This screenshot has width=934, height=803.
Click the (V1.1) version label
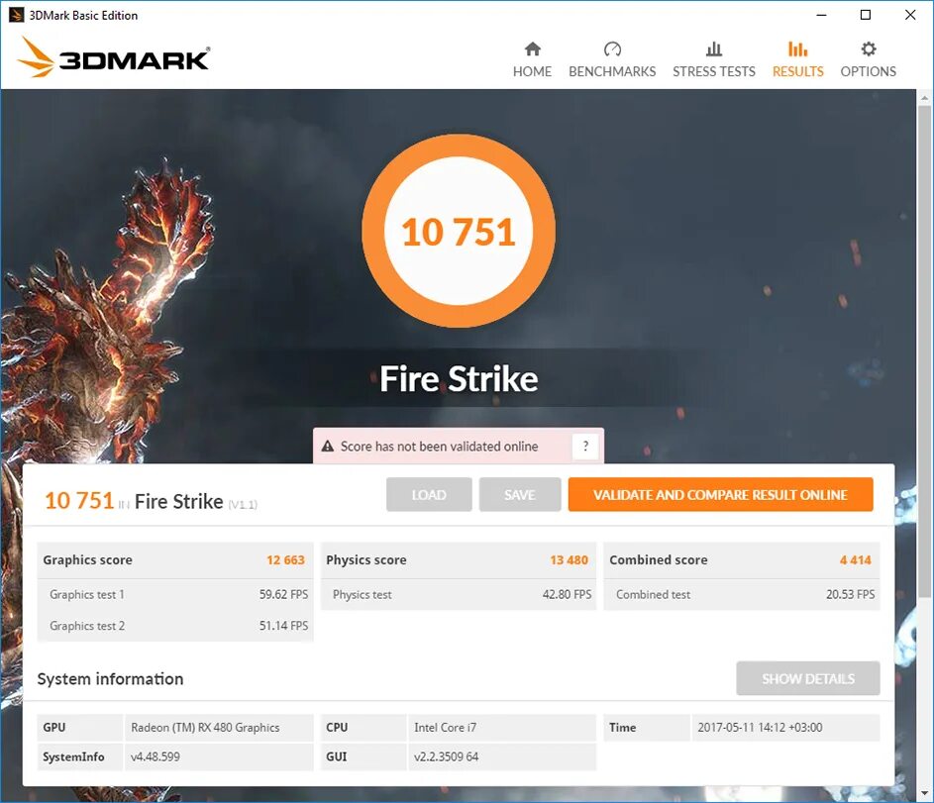click(243, 505)
